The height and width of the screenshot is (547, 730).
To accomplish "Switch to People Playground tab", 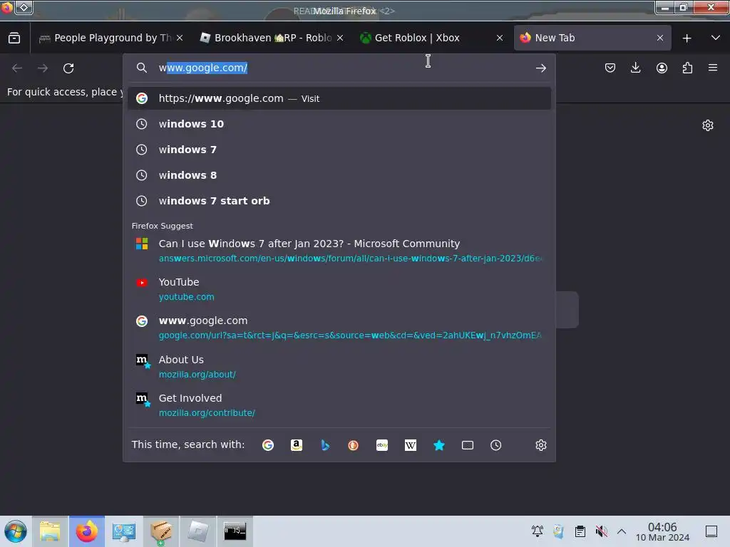I will tap(110, 38).
